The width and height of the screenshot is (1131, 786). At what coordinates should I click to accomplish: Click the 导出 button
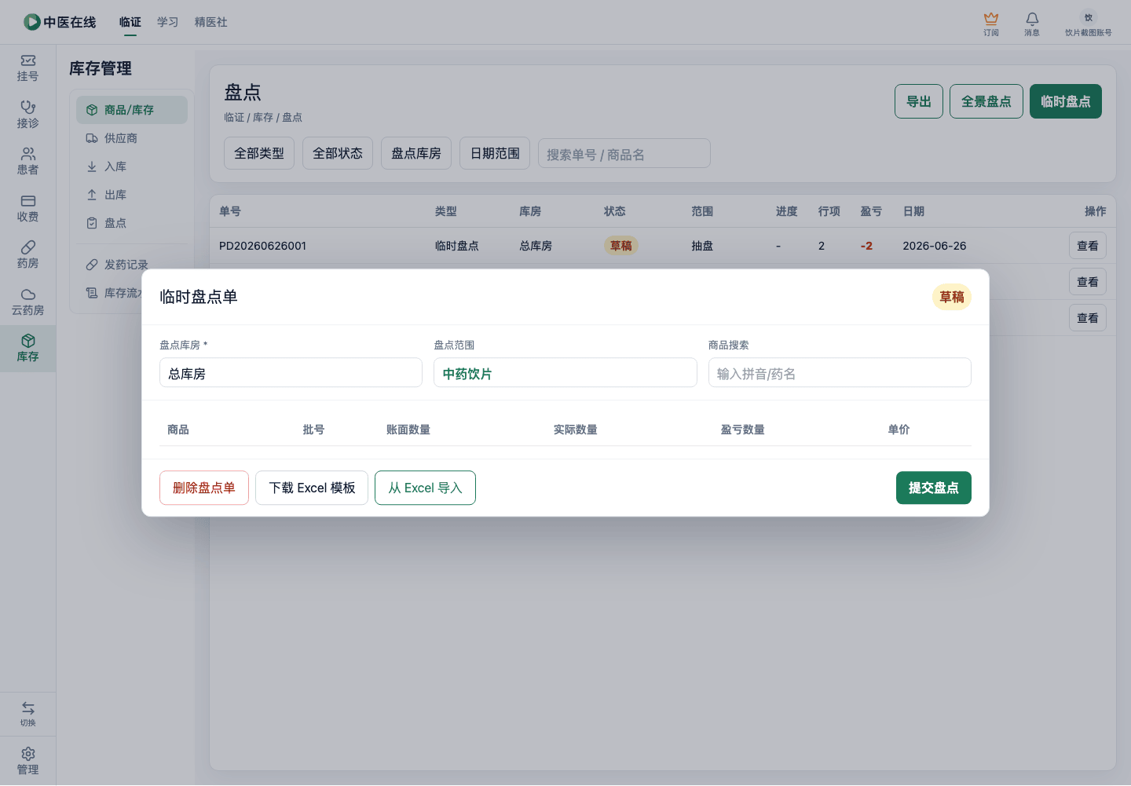click(x=919, y=101)
